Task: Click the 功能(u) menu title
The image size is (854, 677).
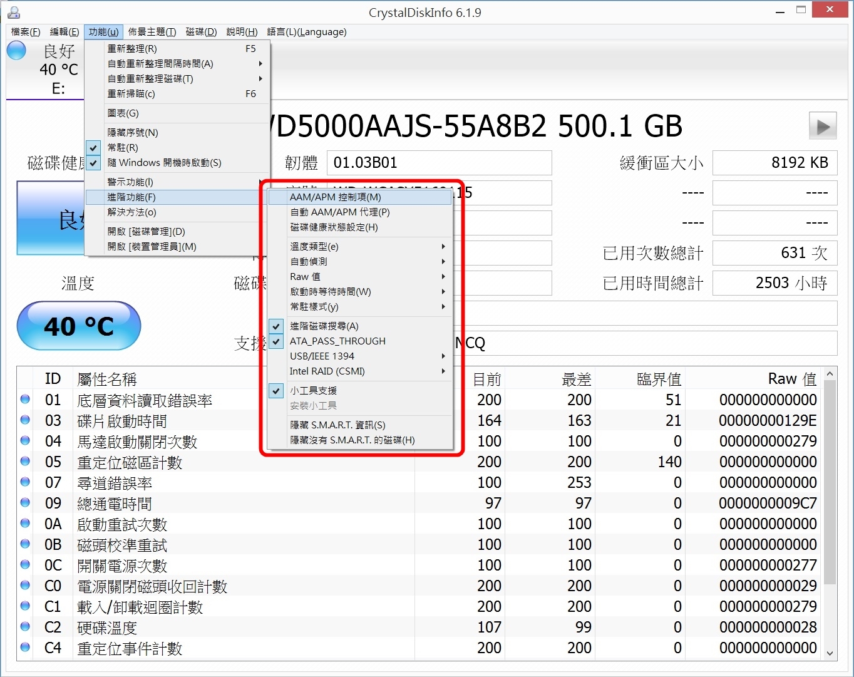Action: 103,32
